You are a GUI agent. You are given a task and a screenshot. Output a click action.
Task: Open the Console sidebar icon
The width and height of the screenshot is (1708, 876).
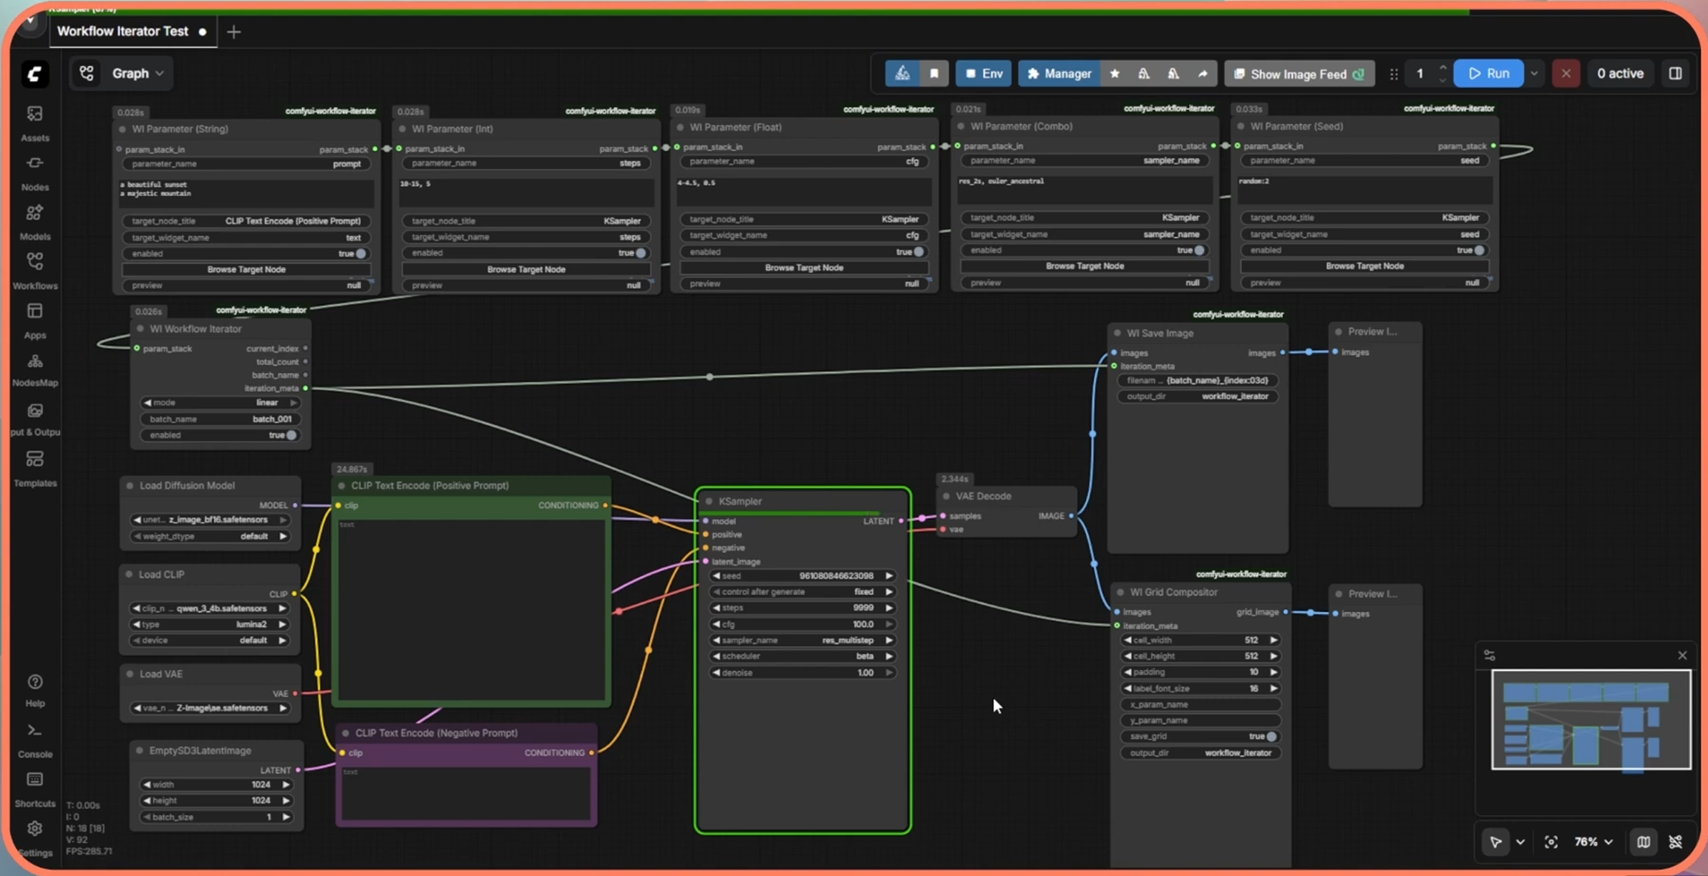34,740
